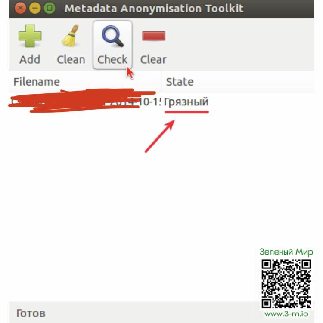The height and width of the screenshot is (323, 323).
Task: Click the "Зеленый Мир" green label
Action: (286, 252)
